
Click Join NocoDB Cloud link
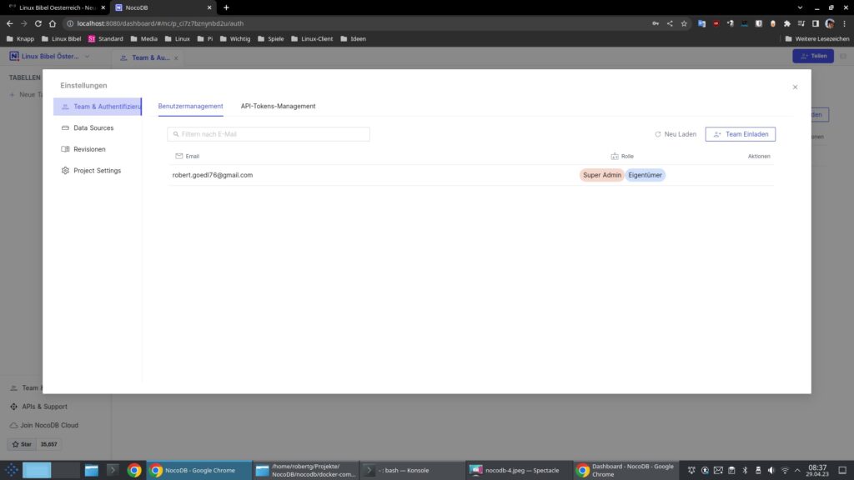(44, 425)
